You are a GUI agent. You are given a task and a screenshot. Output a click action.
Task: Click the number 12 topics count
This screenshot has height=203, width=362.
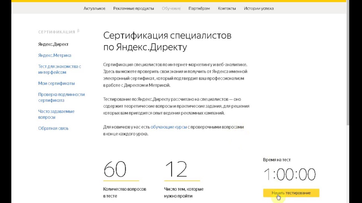(x=176, y=169)
